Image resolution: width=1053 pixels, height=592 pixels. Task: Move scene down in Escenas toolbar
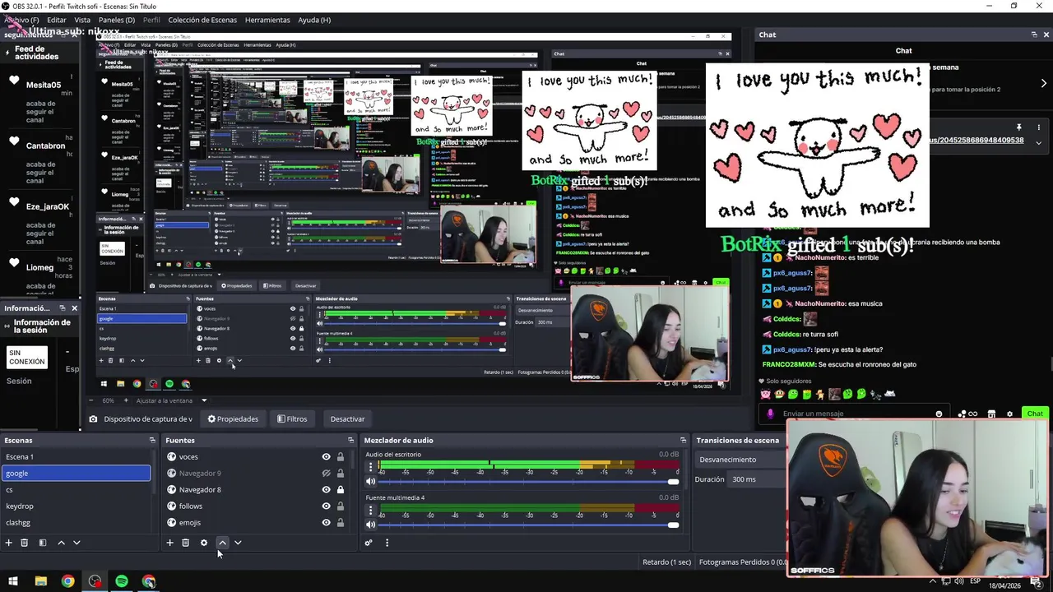(x=77, y=543)
